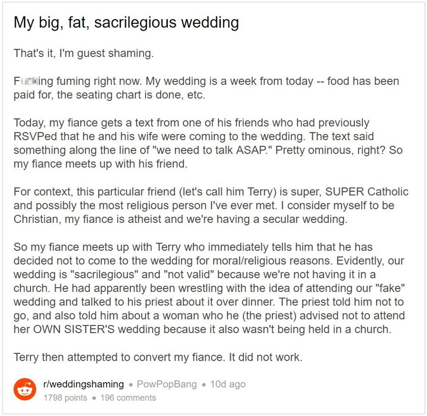Viewport: 427px width, 416px height.
Task: Click the quoted phrase "not valid"
Action: pos(189,274)
